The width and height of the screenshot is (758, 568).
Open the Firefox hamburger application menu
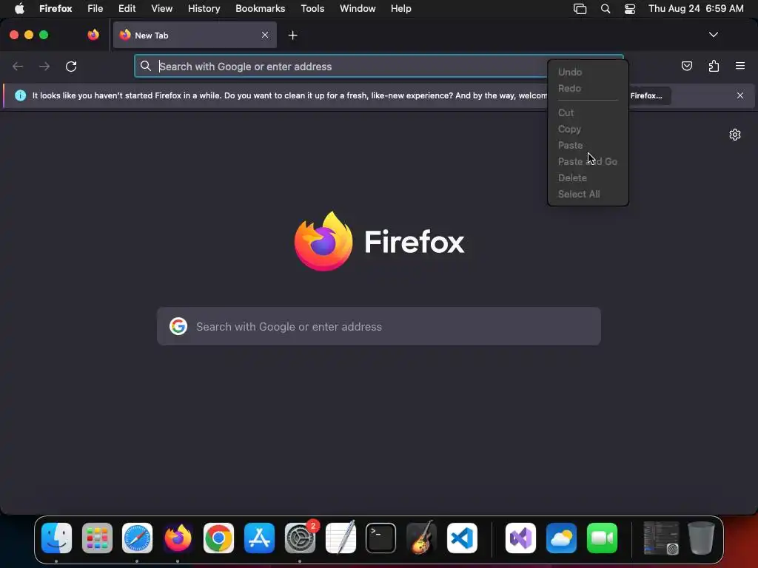point(740,66)
